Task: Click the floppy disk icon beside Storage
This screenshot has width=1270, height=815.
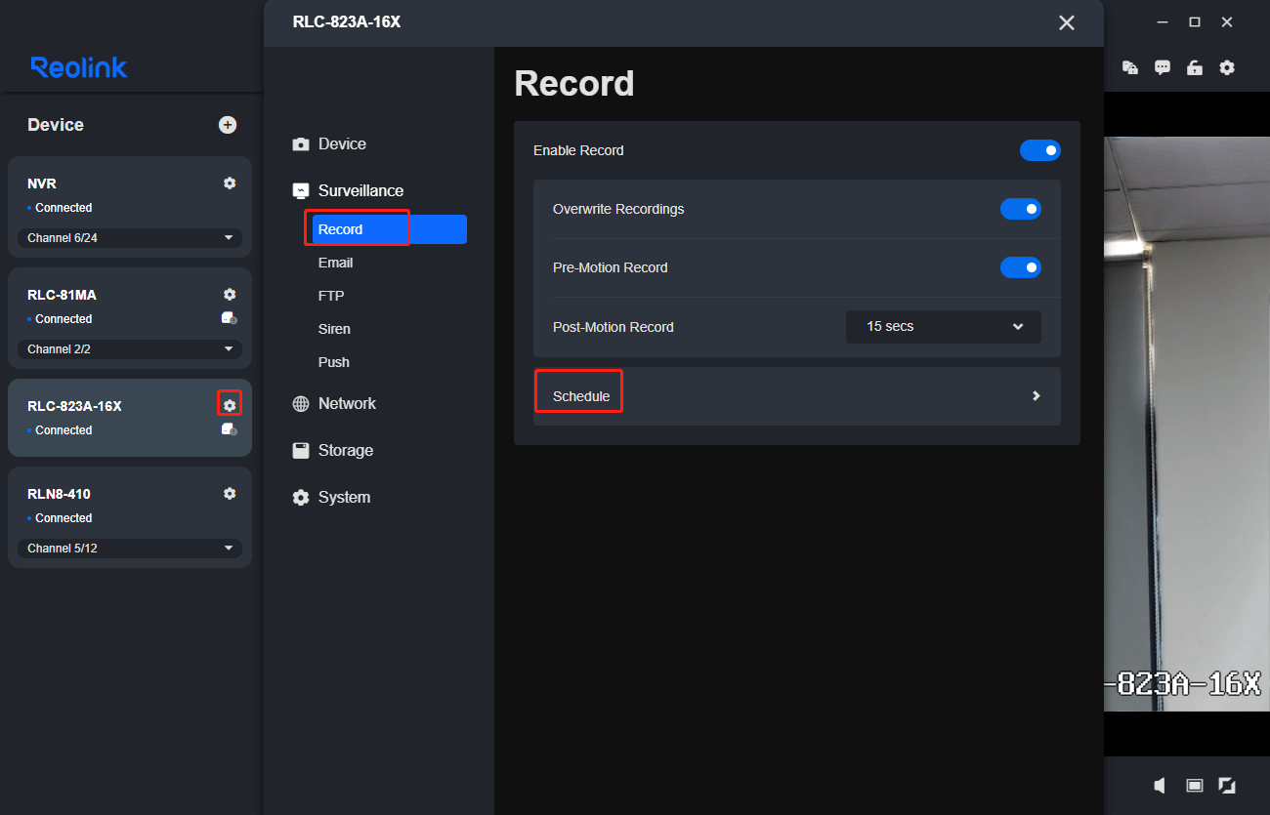Action: (x=301, y=451)
